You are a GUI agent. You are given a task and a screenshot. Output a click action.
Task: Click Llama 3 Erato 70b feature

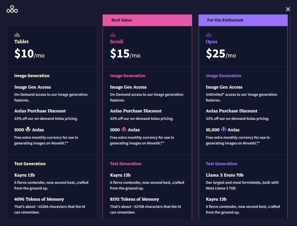225,175
